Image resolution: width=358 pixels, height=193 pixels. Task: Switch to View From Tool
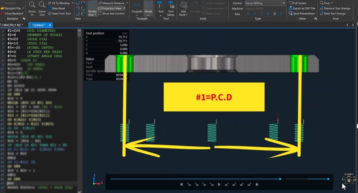(59, 14)
